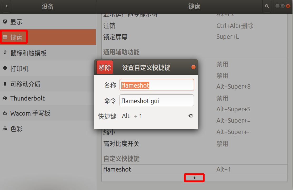
Task: Select the 注销 logout shortcut row
Action: click(194, 26)
